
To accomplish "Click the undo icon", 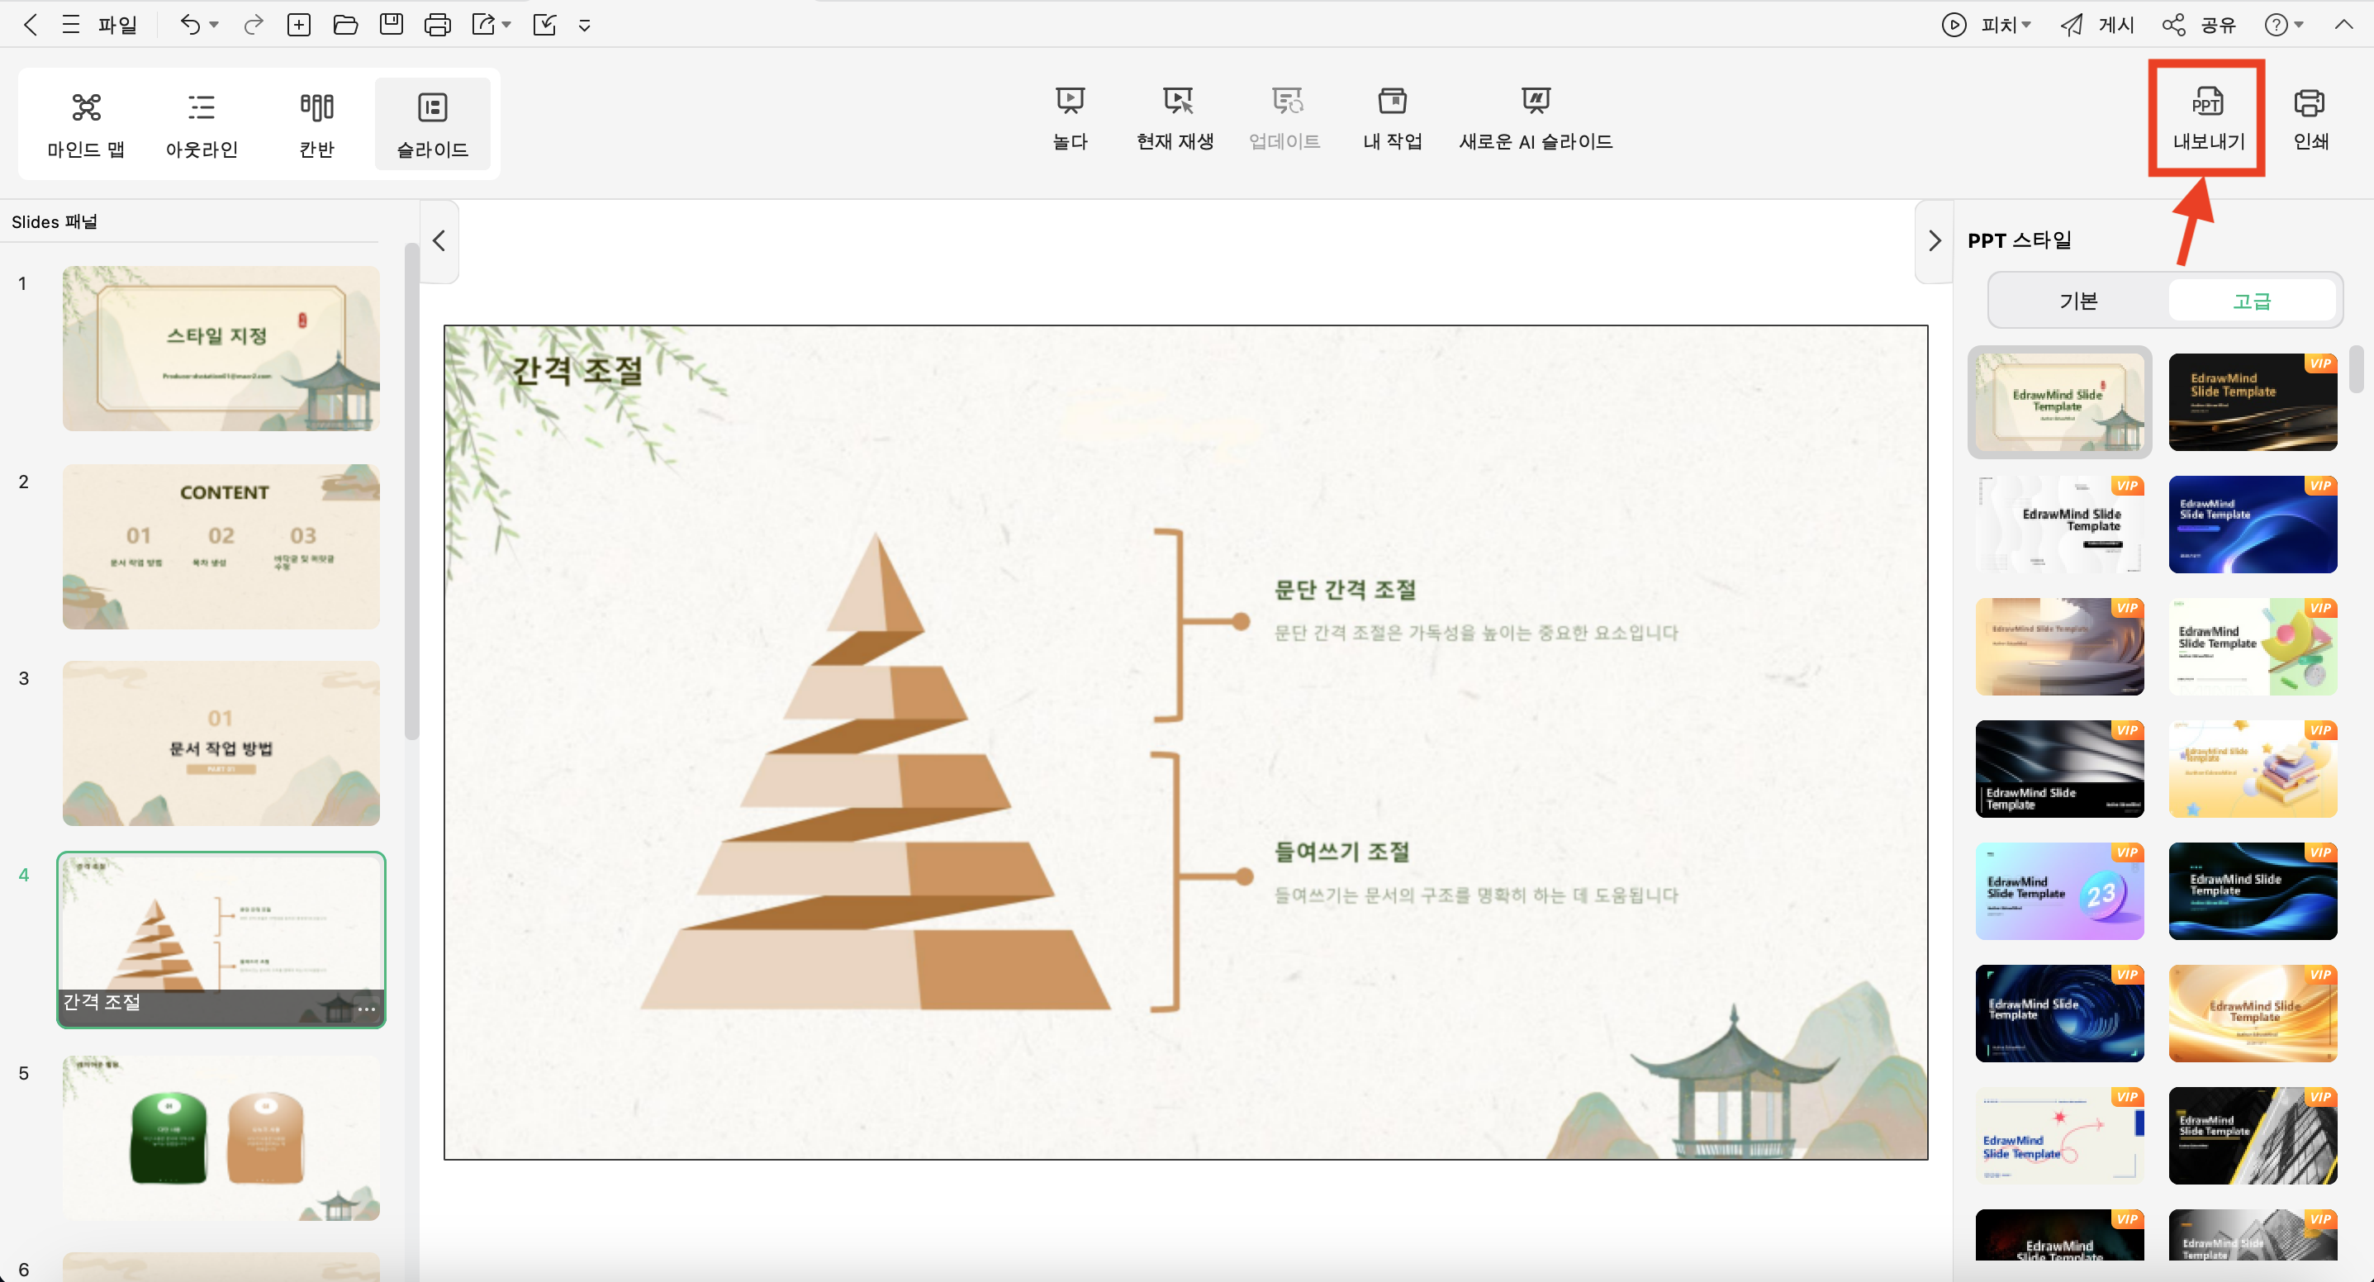I will [190, 25].
